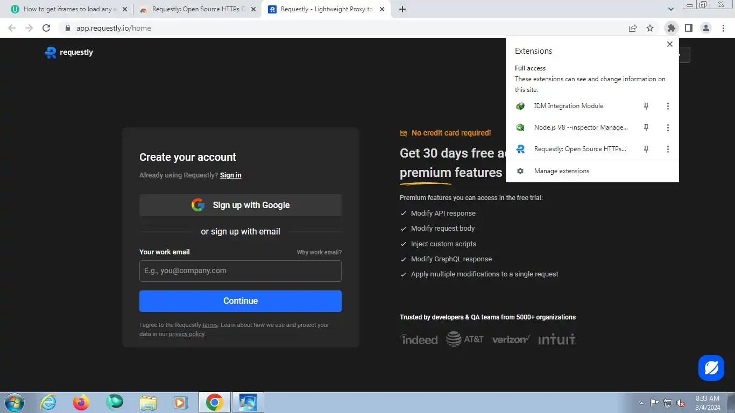Click 'IDM Integration Module' extension name

coord(569,106)
